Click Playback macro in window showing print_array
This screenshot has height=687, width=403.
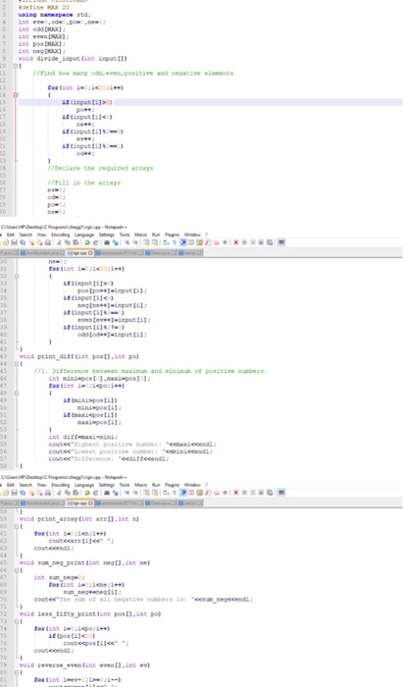click(252, 493)
